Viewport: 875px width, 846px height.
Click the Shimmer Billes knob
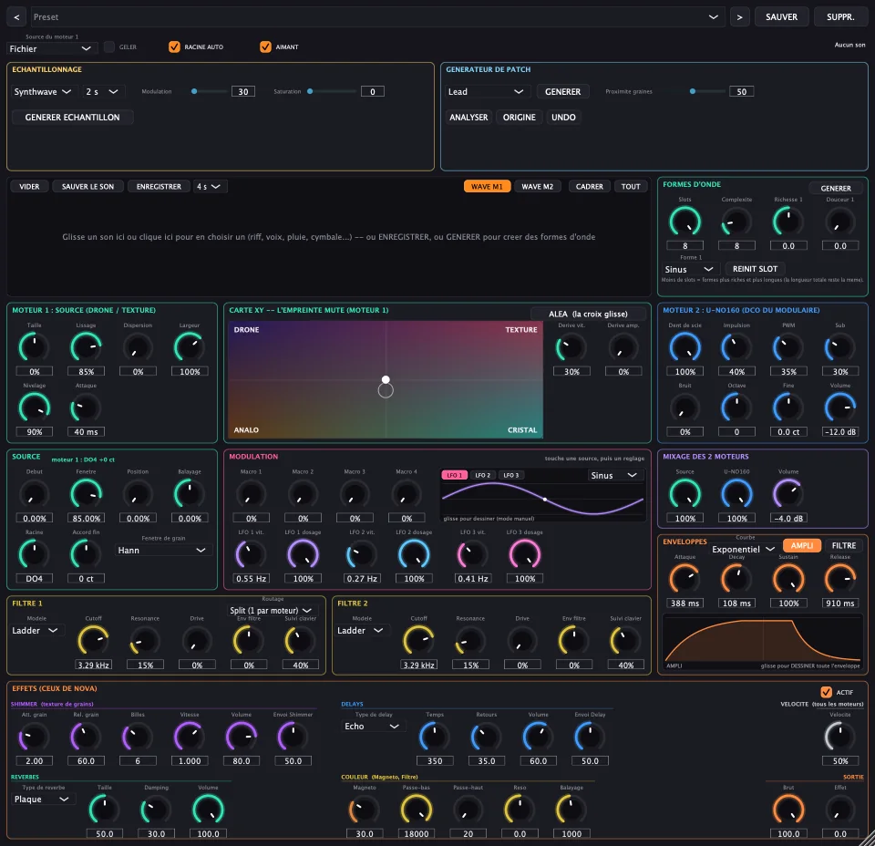coord(138,737)
